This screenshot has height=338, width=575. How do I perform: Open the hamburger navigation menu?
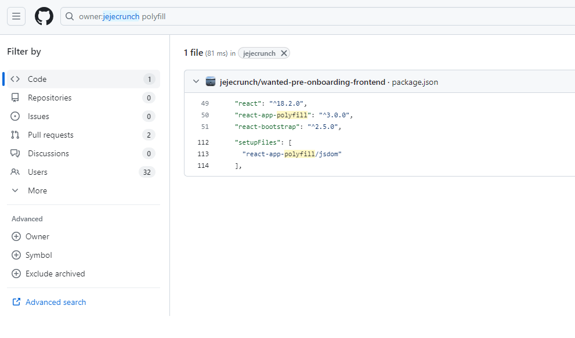tap(16, 16)
